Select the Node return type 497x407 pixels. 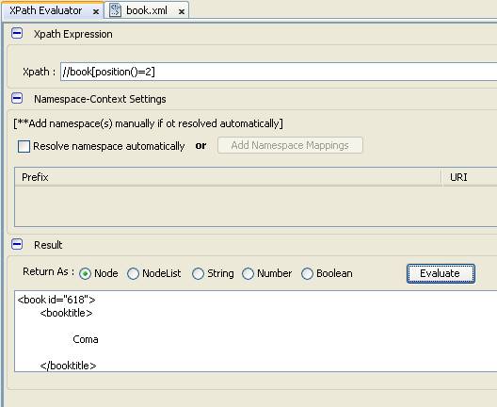click(x=85, y=273)
